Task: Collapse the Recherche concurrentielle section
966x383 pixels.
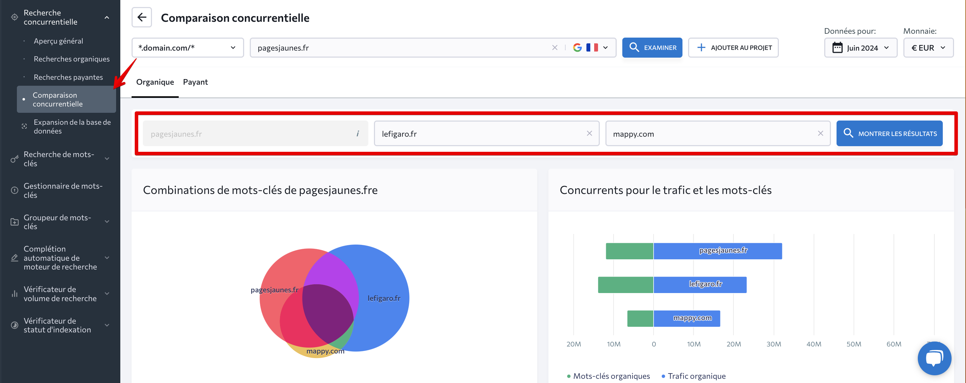Action: [107, 17]
